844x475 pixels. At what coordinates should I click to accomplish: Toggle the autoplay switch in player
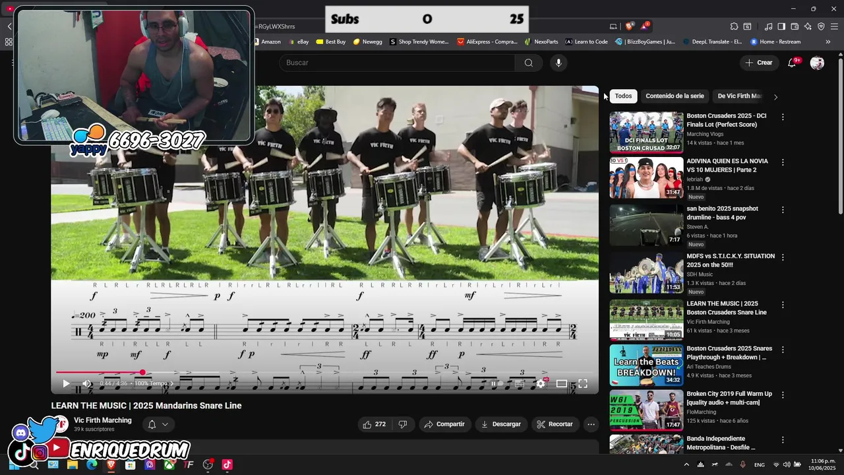pos(496,383)
